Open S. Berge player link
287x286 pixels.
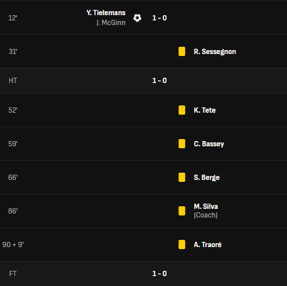(207, 177)
